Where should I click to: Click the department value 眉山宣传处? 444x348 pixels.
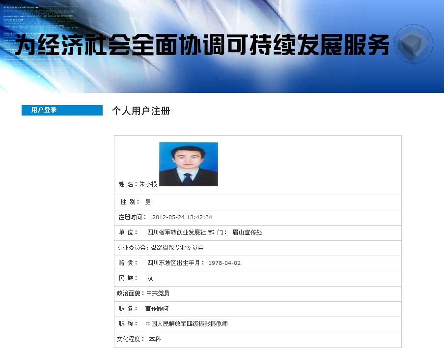[247, 232]
